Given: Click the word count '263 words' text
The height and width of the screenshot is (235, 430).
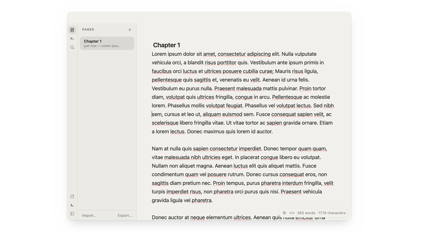Looking at the screenshot, I should click(306, 213).
